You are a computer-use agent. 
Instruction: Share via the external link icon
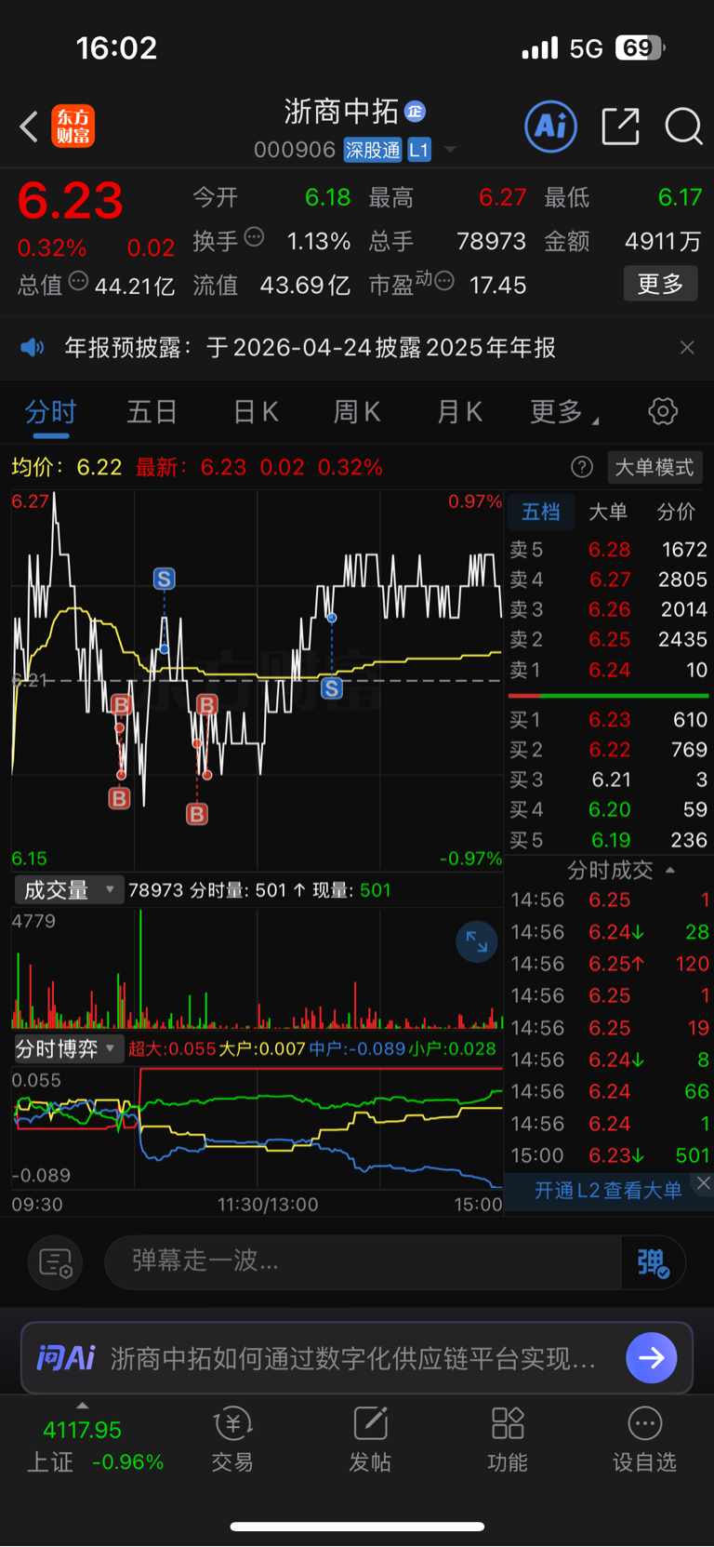pyautogui.click(x=620, y=126)
